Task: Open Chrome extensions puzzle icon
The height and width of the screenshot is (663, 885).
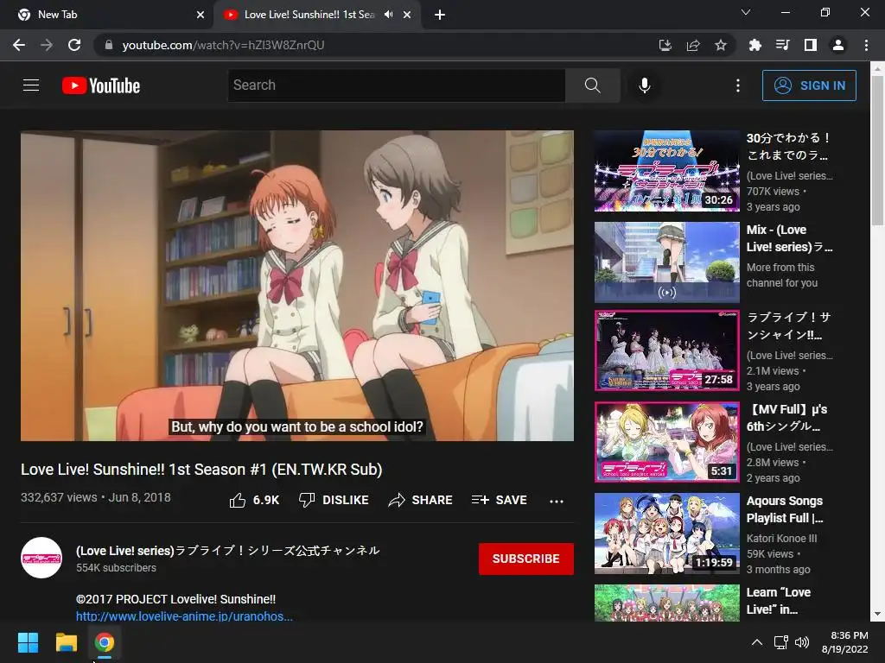Action: click(754, 45)
